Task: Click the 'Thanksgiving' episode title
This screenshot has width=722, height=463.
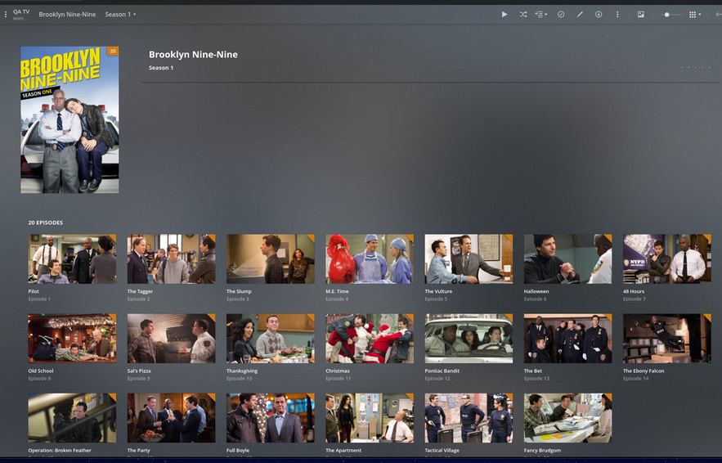Action: [242, 371]
